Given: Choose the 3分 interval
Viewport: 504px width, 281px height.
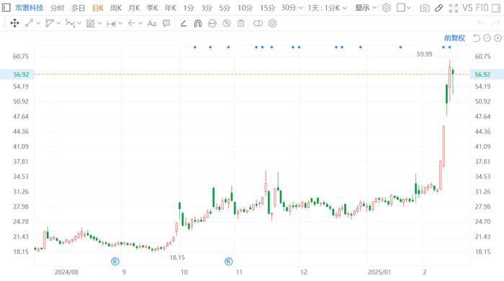Looking at the screenshot, I should coord(207,8).
